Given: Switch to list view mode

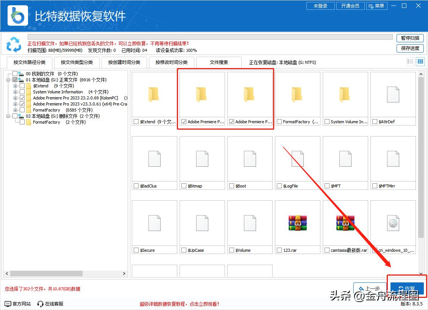Looking at the screenshot, I should pyautogui.click(x=410, y=61).
